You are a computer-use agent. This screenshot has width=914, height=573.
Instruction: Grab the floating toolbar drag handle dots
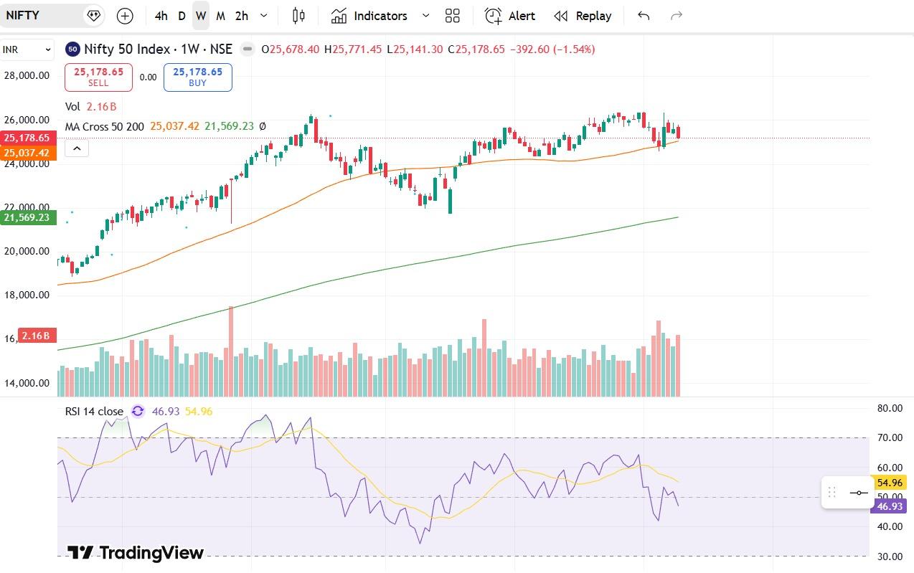(x=832, y=493)
